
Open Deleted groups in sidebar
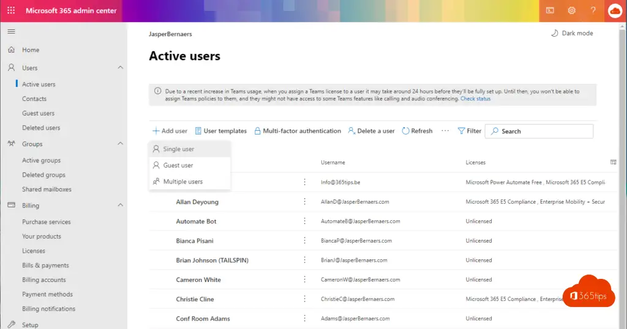pos(43,175)
